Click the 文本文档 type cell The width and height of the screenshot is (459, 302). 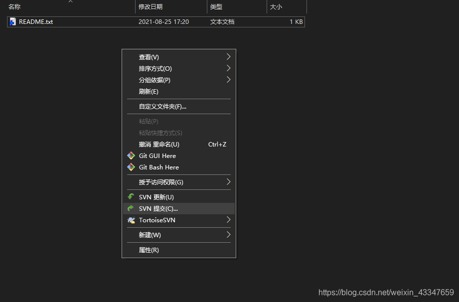(x=222, y=21)
